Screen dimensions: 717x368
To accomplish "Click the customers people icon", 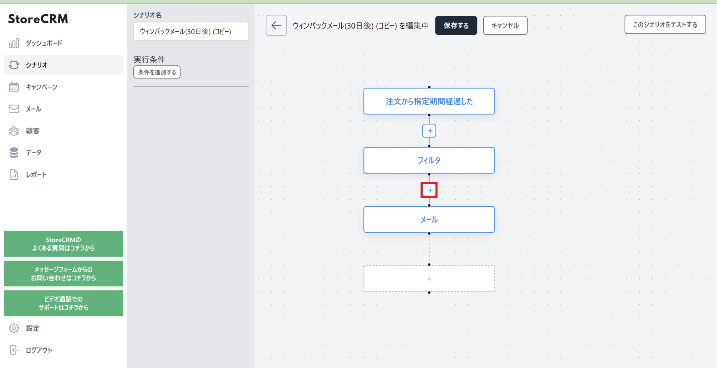I will (x=14, y=131).
